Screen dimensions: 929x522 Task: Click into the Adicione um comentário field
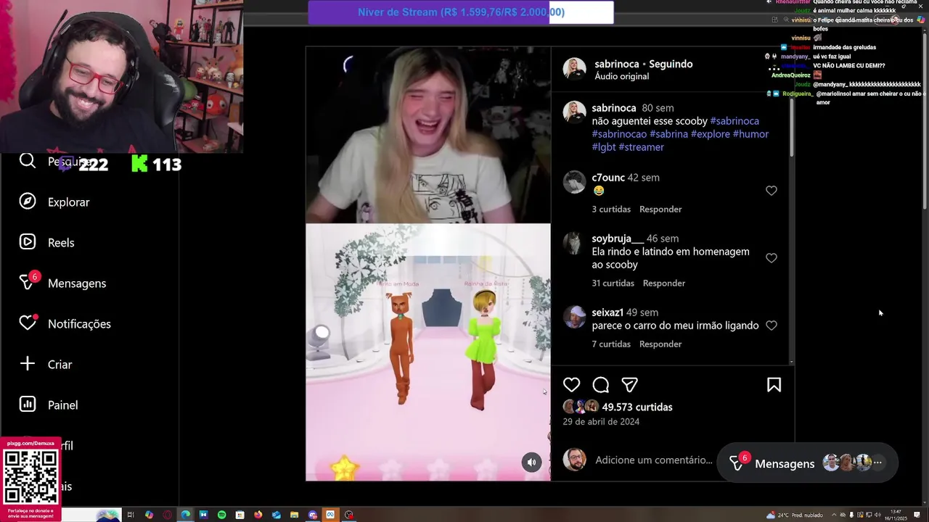[653, 460]
